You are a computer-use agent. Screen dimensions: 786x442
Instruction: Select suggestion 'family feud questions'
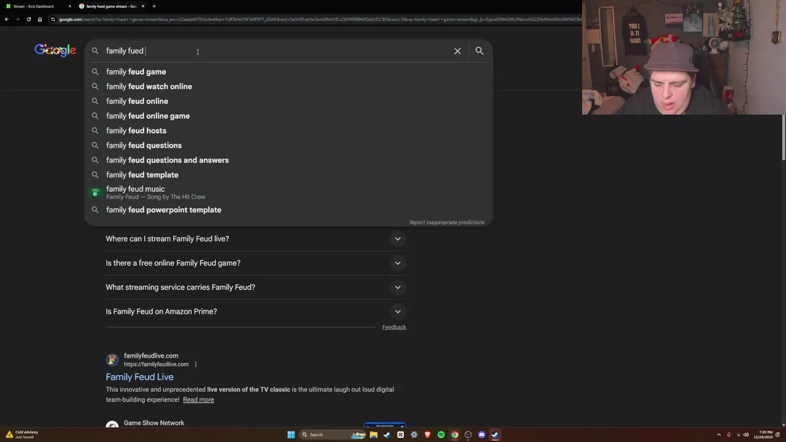pos(289,145)
